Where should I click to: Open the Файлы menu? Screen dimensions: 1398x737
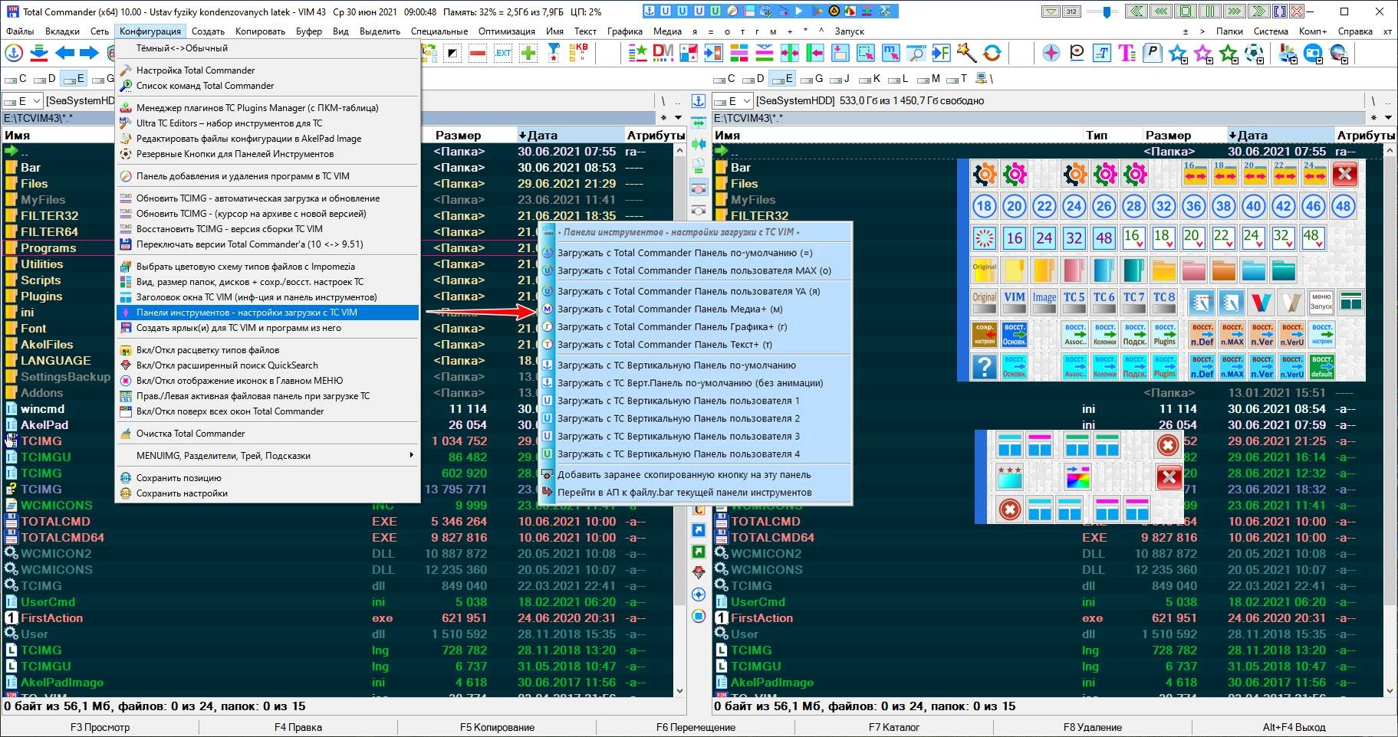21,31
